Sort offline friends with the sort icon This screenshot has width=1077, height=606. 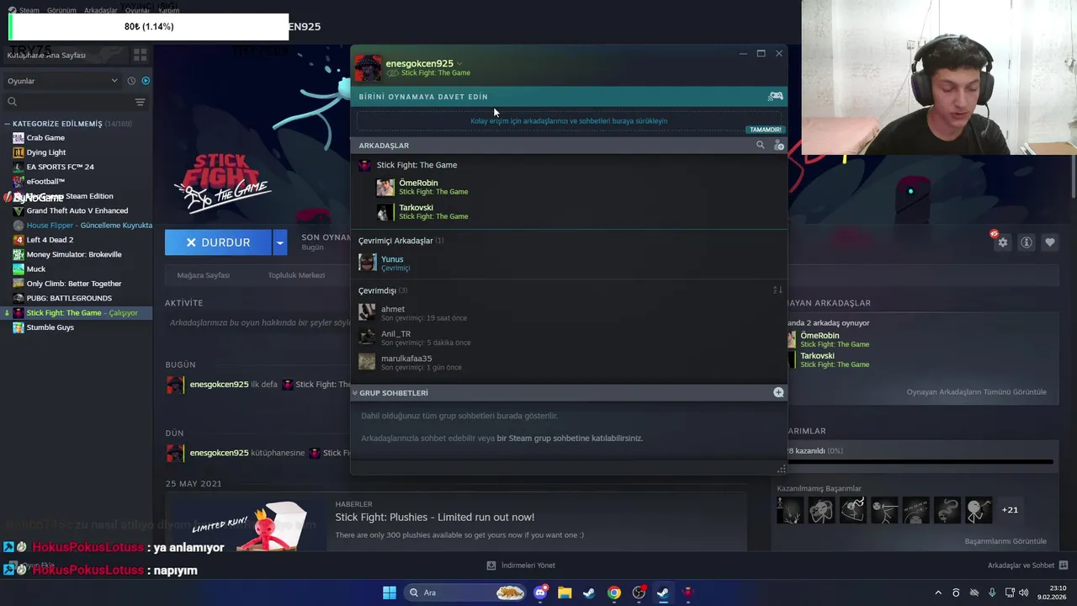click(x=777, y=290)
